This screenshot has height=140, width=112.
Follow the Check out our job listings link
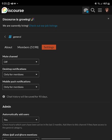tap(43, 26)
